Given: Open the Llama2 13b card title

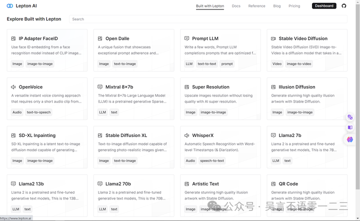Looking at the screenshot, I should coord(31,184).
